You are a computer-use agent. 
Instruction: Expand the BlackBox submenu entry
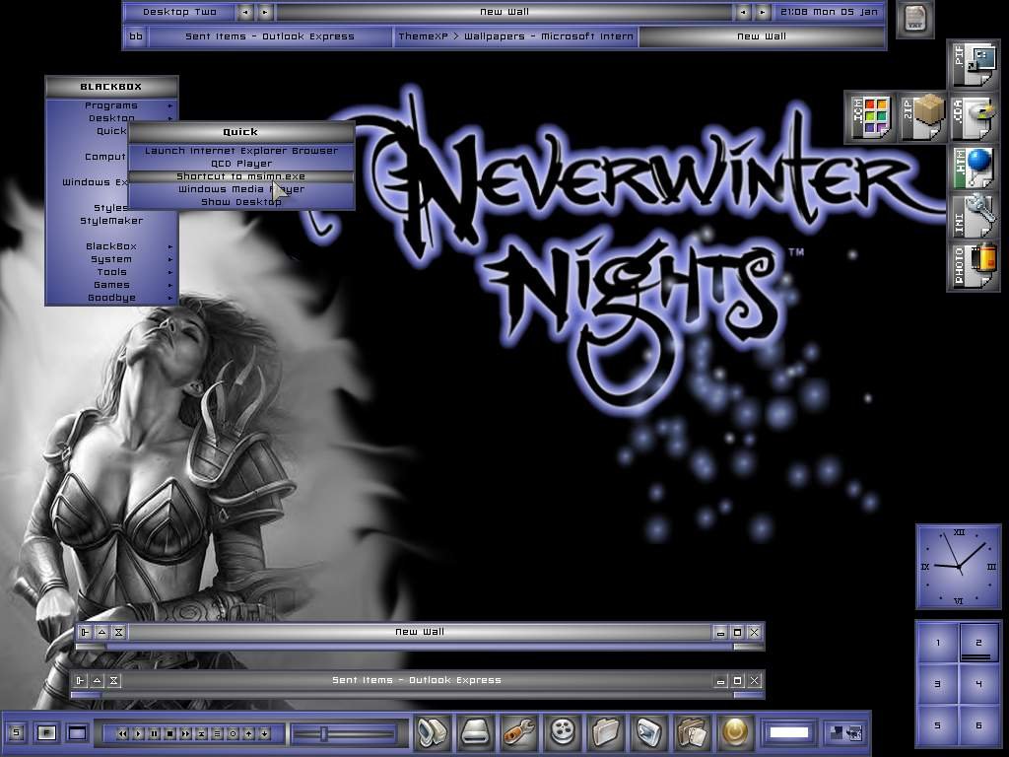111,246
